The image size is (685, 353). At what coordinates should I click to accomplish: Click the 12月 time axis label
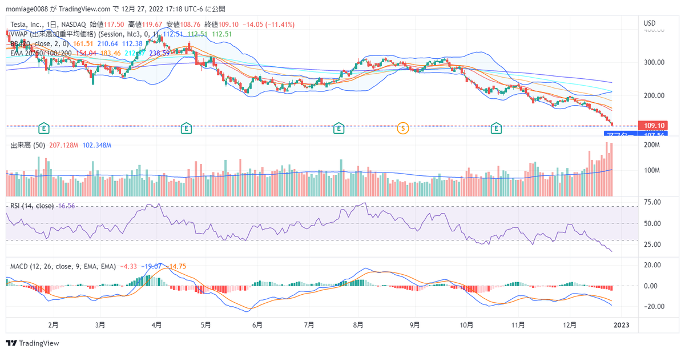569,324
